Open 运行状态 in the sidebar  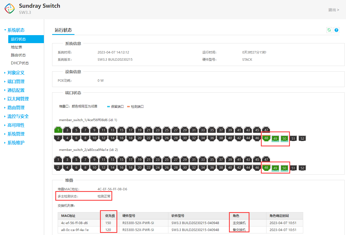(26, 39)
